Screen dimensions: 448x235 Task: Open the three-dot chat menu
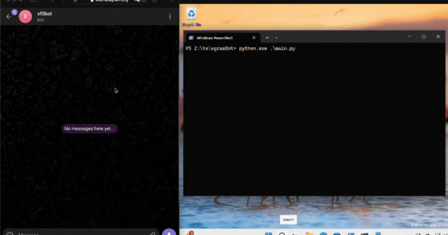tap(170, 17)
